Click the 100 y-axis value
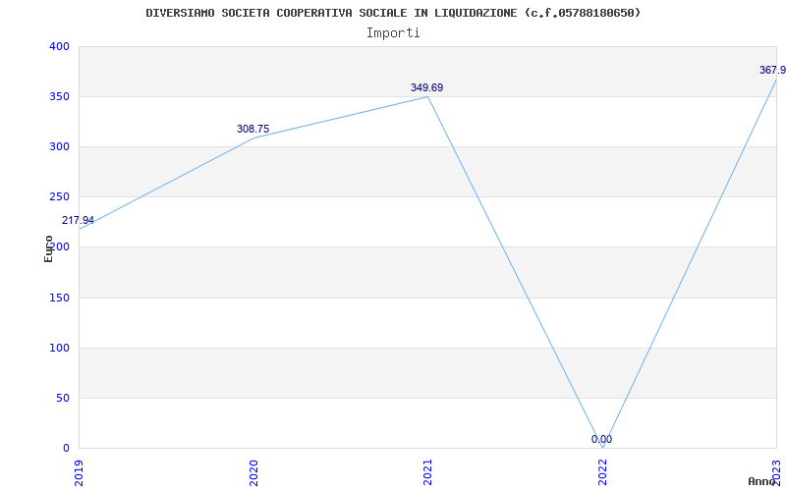 point(59,349)
